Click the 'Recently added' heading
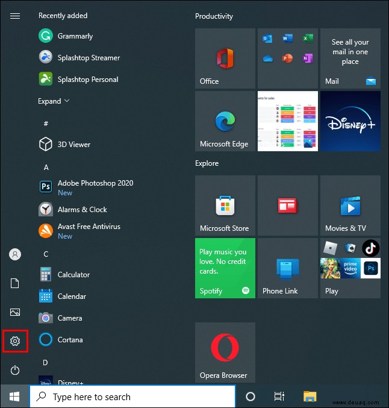Image resolution: width=389 pixels, height=408 pixels. coord(63,16)
